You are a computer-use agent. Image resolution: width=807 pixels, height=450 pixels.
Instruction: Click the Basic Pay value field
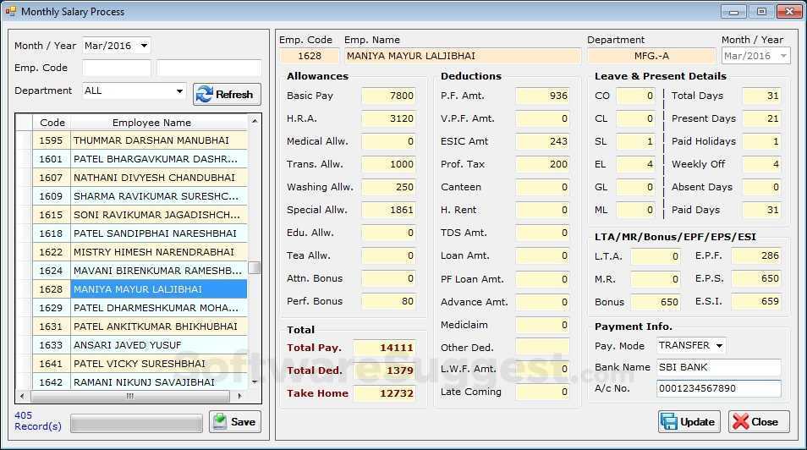[388, 96]
